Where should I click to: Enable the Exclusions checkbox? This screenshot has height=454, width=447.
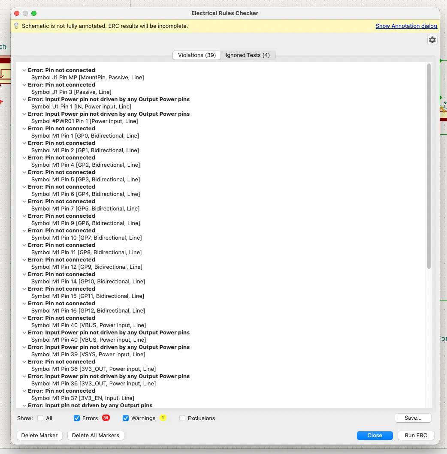(182, 418)
